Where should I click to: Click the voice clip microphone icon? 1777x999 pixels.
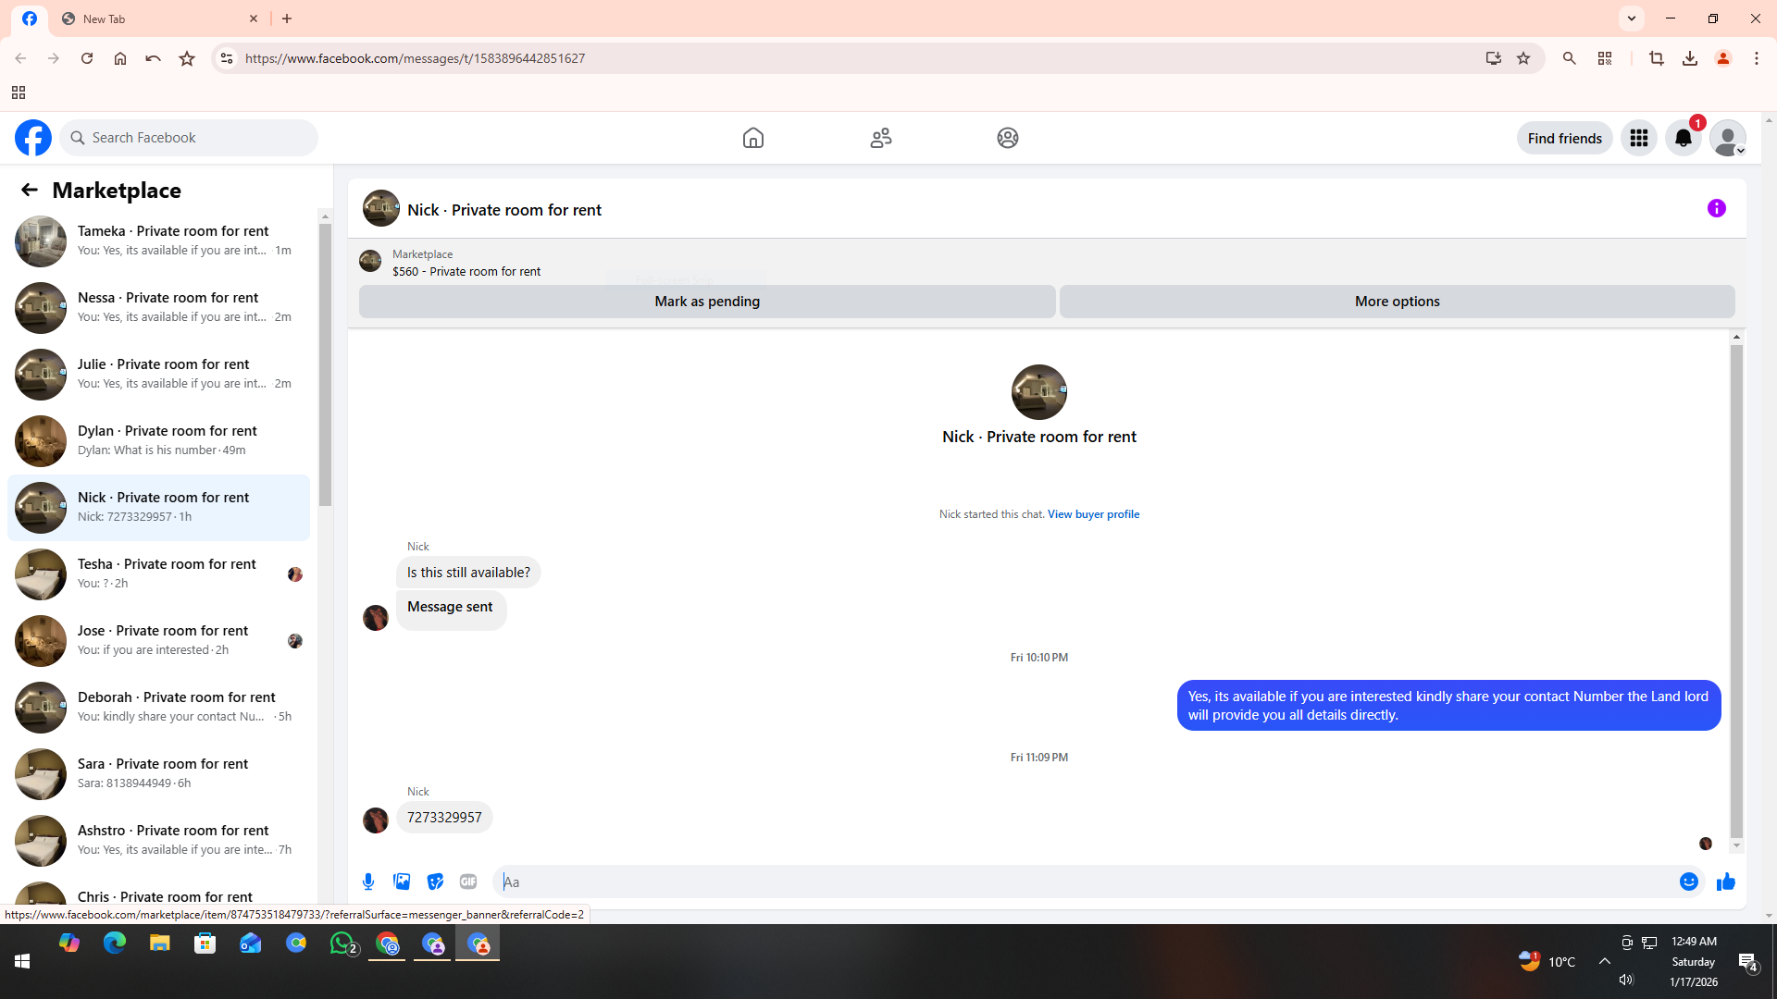pyautogui.click(x=368, y=882)
